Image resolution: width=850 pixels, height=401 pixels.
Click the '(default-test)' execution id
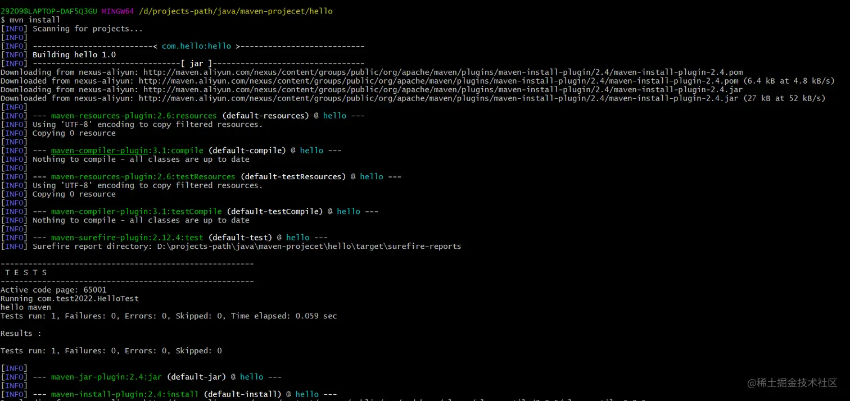pyautogui.click(x=240, y=238)
